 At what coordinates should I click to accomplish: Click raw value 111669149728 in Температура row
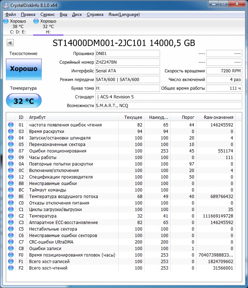tap(218, 216)
